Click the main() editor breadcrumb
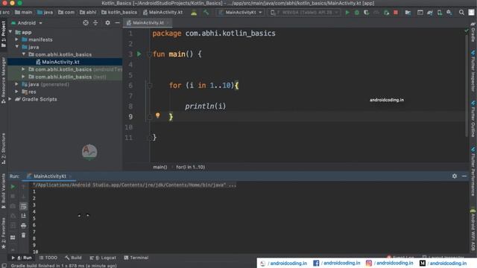 [160, 167]
